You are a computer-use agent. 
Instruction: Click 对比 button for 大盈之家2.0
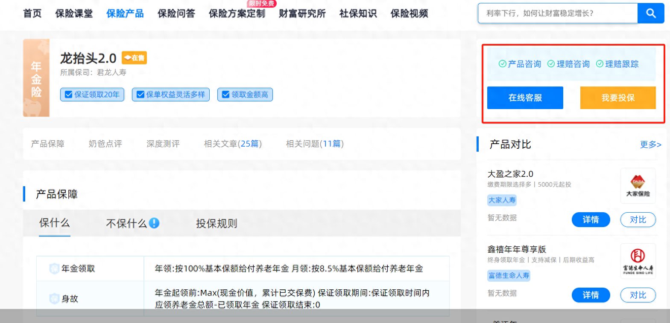[638, 219]
